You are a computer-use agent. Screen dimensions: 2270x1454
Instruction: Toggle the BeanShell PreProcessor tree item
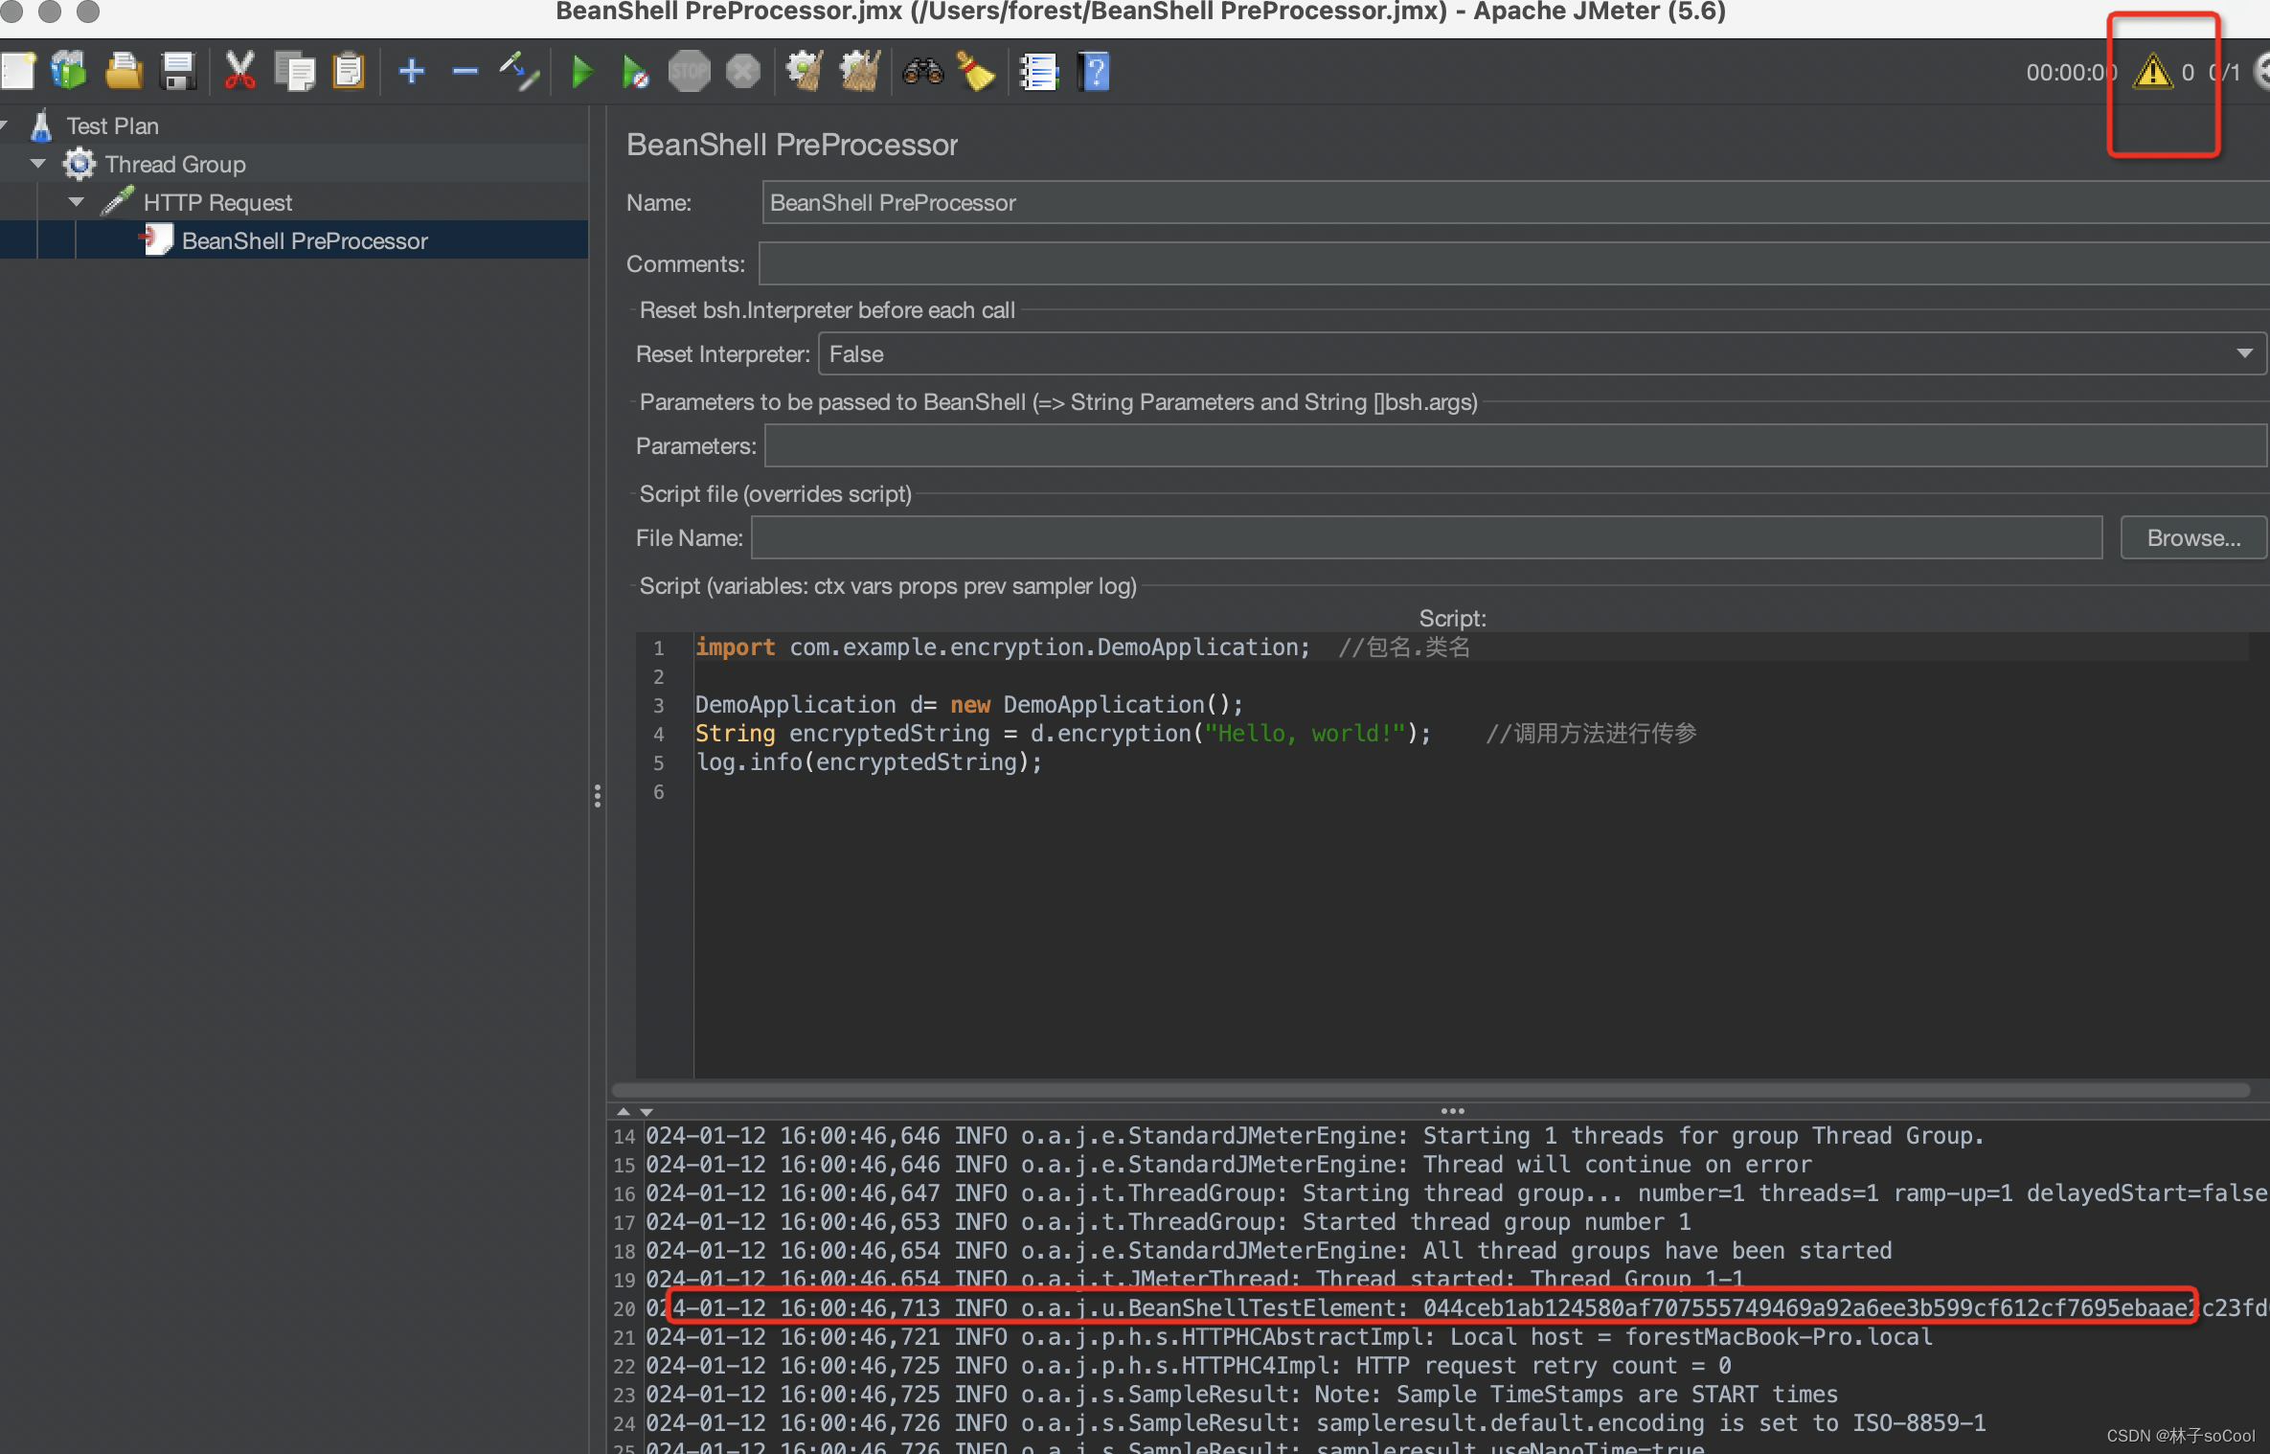[306, 239]
